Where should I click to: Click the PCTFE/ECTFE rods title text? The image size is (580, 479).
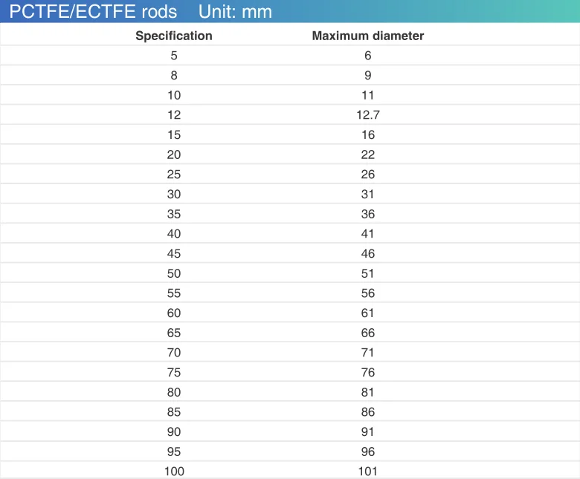coord(91,12)
